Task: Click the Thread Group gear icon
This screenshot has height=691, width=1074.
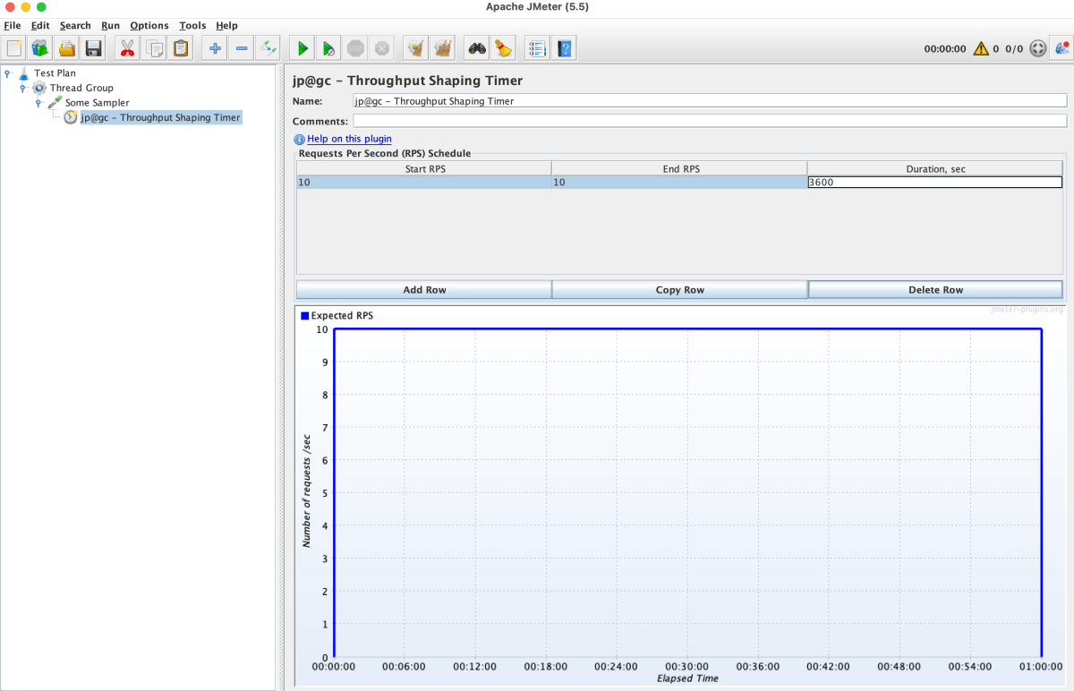Action: click(x=39, y=88)
